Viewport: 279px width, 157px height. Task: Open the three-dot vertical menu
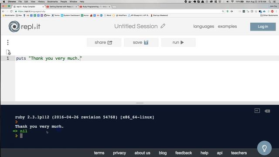8,42
